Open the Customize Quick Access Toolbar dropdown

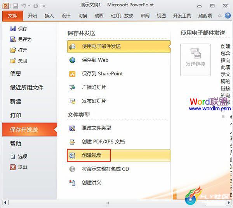pyautogui.click(x=44, y=6)
